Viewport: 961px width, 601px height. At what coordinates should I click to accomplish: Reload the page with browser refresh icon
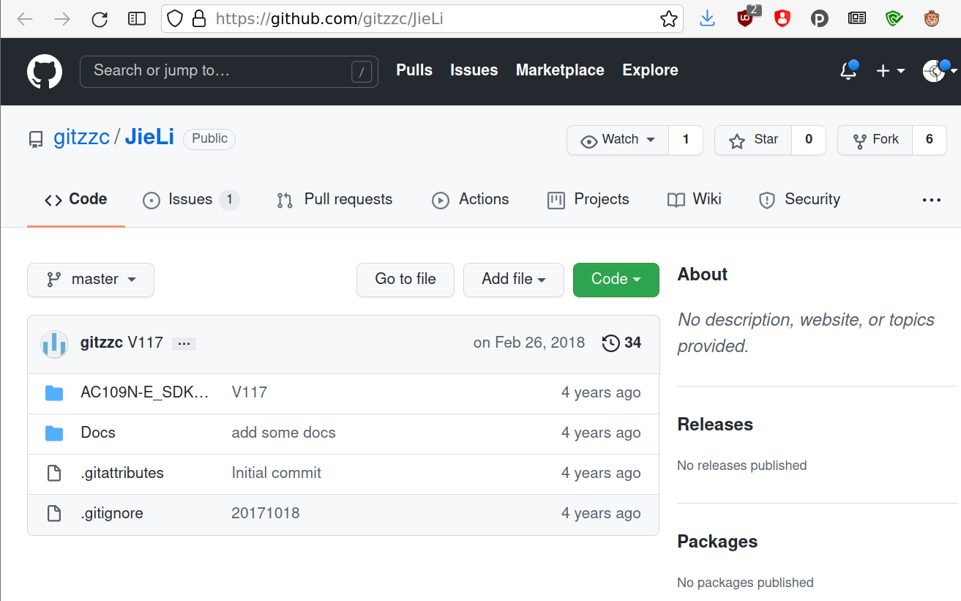[100, 19]
